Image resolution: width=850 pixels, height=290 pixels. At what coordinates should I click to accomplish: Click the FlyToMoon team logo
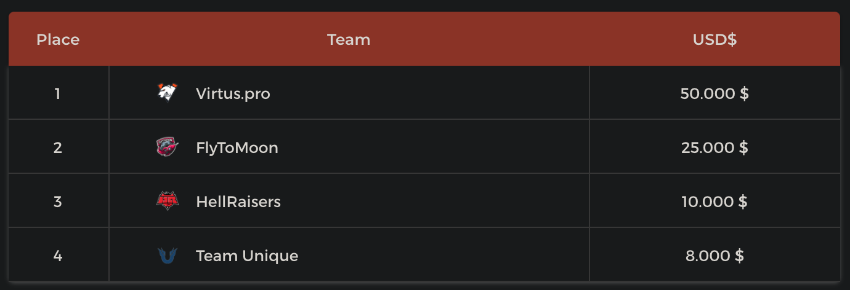167,147
